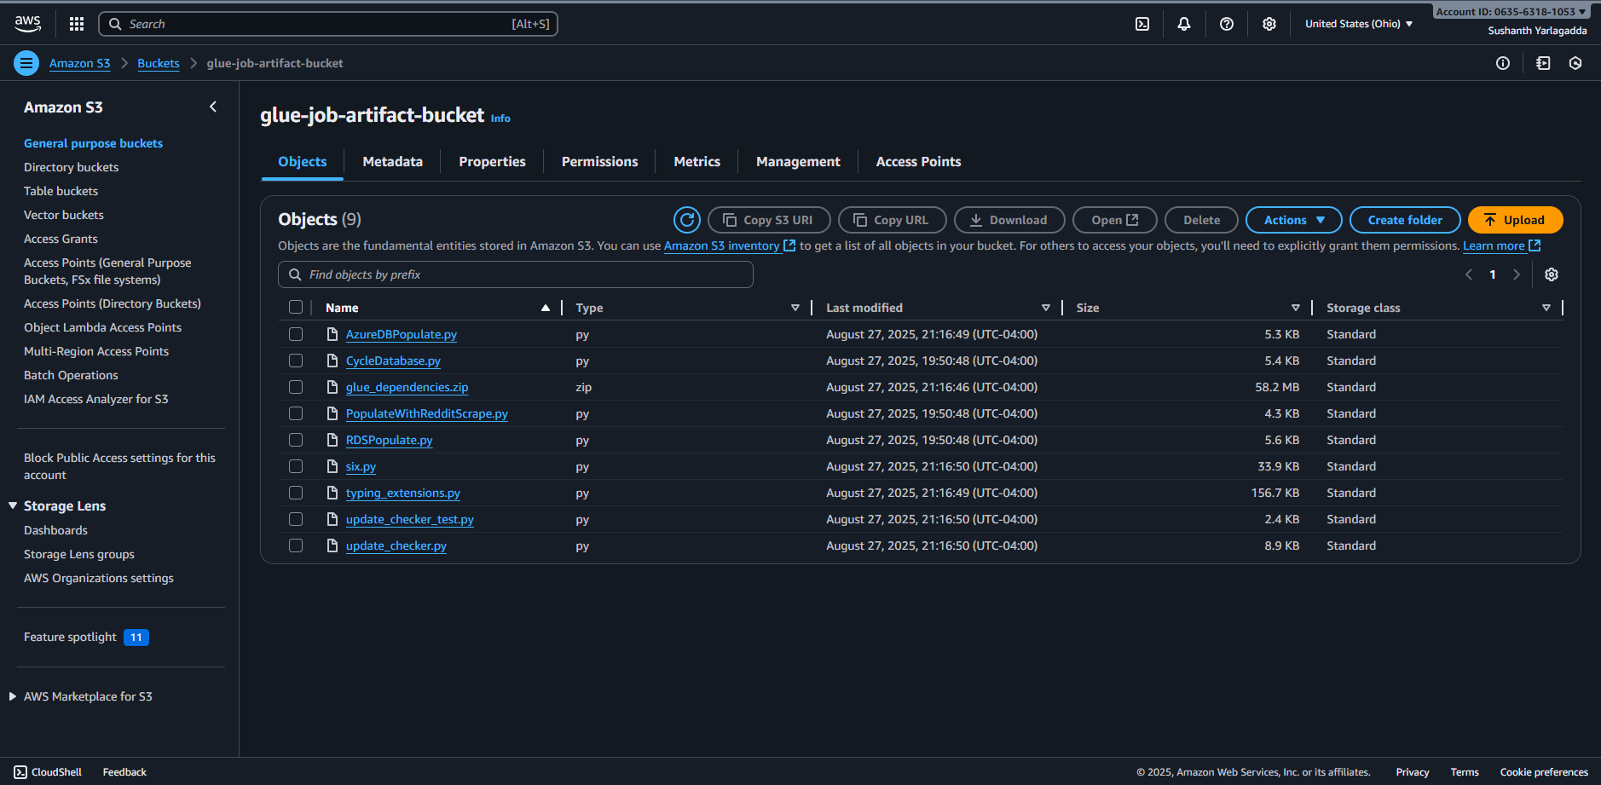Open the console settings gear
The width and height of the screenshot is (1601, 785).
1269,24
